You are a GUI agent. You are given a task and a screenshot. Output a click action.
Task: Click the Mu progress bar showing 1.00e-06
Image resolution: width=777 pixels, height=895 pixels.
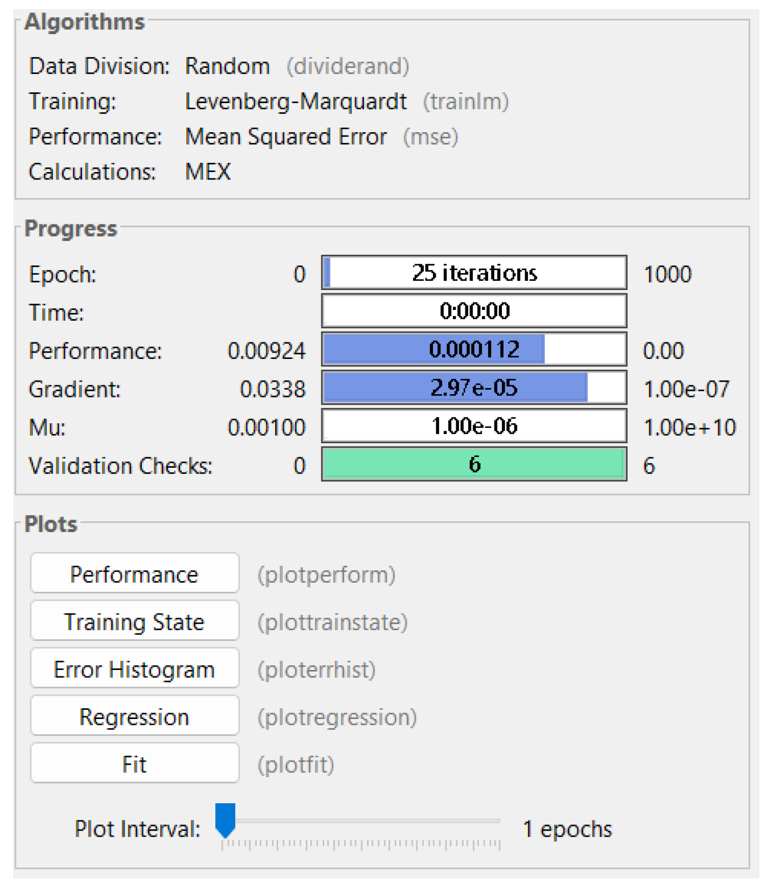tap(474, 426)
